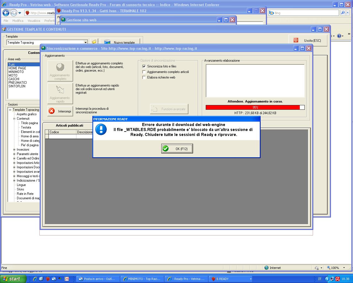
Task: Open Modifica menu in Internet Explorer
Action: 18,21
